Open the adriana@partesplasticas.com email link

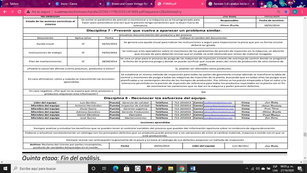point(219,112)
